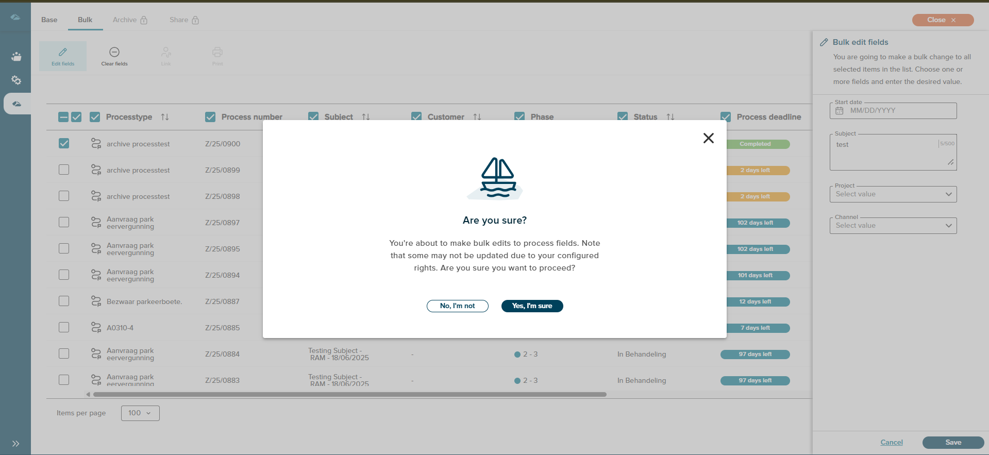989x455 pixels.
Task: Click process icon for Z/25/0899 row
Action: coord(96,170)
